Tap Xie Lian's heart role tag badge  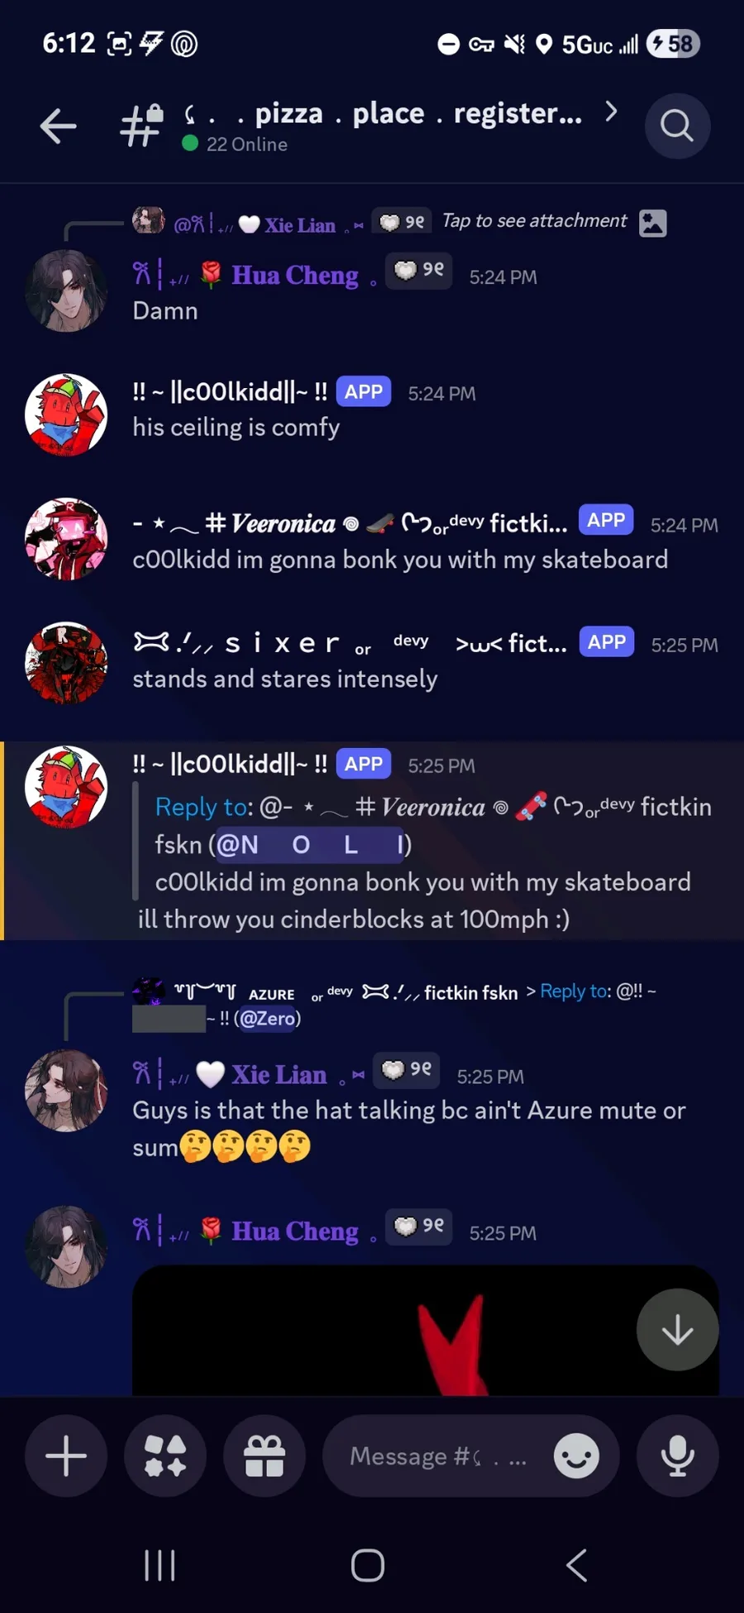(406, 1069)
